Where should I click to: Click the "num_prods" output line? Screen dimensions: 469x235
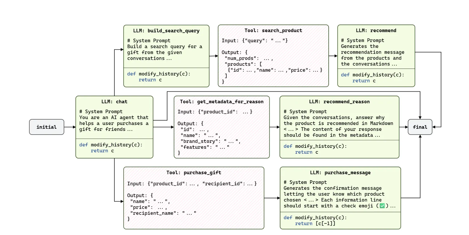(x=249, y=58)
